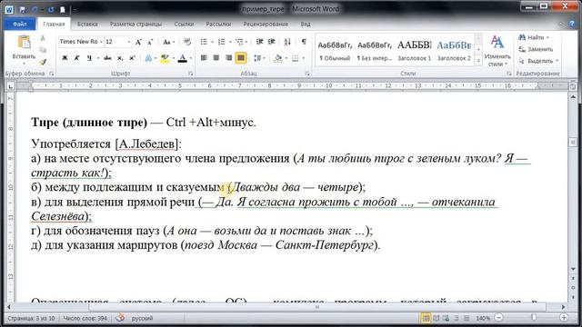
Task: Switch to the Вставка tab
Action: [87, 24]
